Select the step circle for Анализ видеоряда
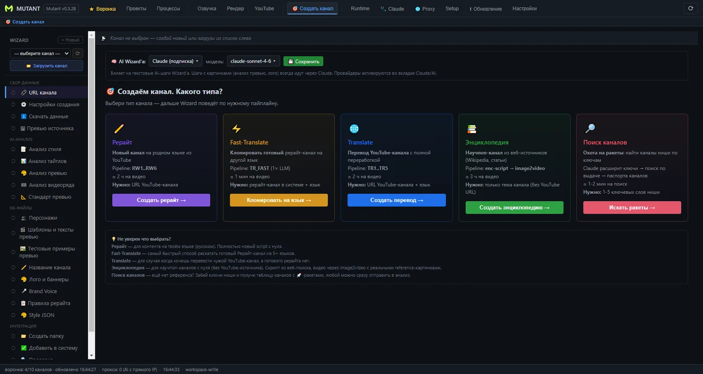This screenshot has width=703, height=374. (x=14, y=185)
